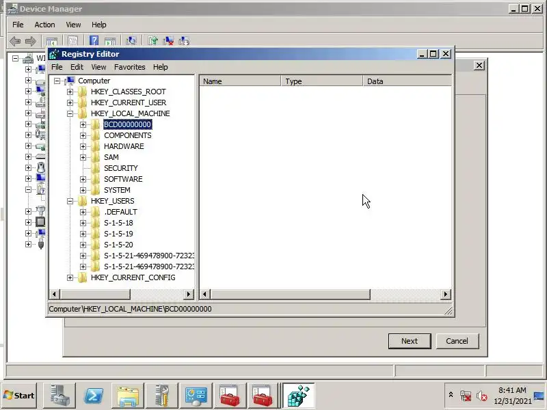Open Registry Editor View menu
547x410 pixels.
click(98, 67)
